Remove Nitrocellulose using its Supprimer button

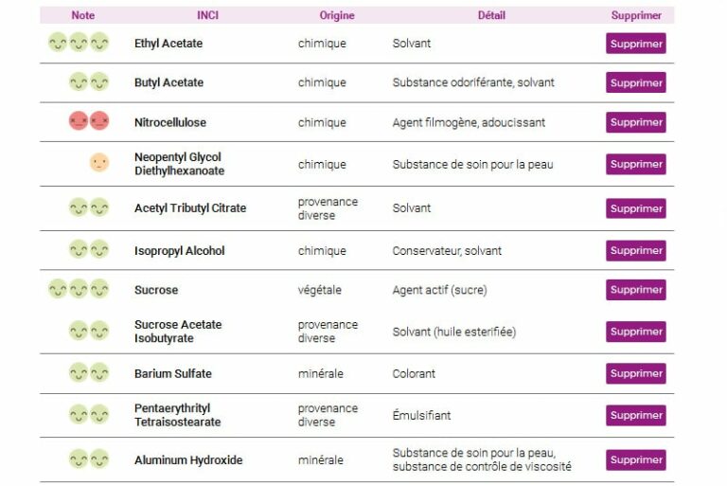click(636, 122)
